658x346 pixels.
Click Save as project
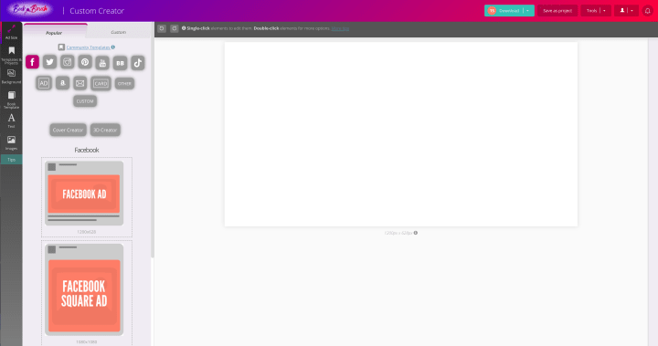[557, 10]
